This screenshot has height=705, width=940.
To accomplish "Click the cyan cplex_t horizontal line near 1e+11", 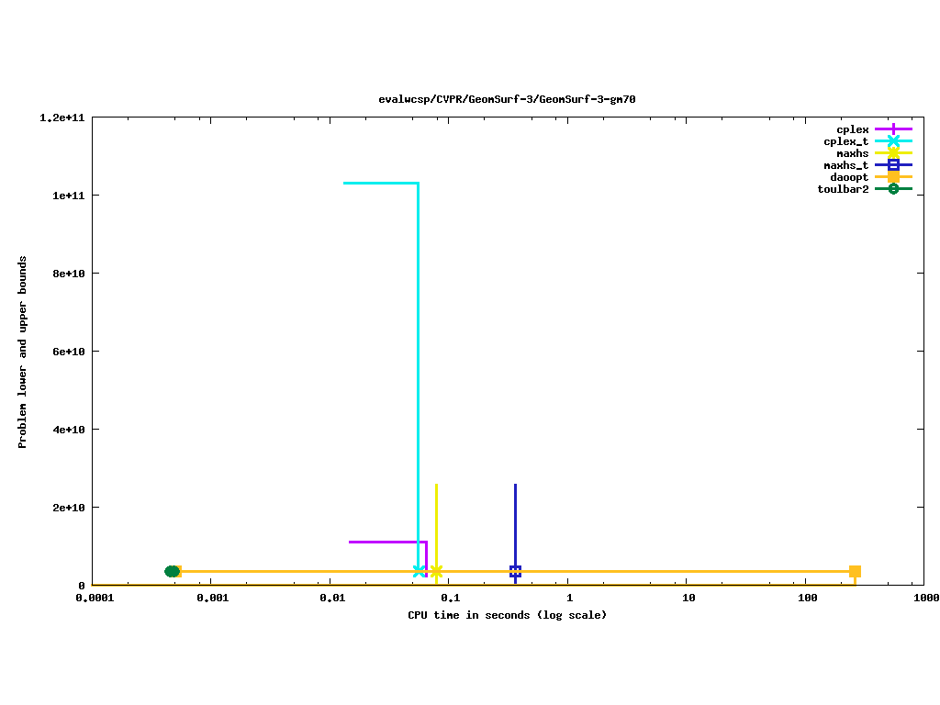I will [380, 183].
